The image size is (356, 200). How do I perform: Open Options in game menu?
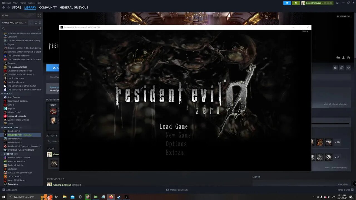pyautogui.click(x=176, y=144)
